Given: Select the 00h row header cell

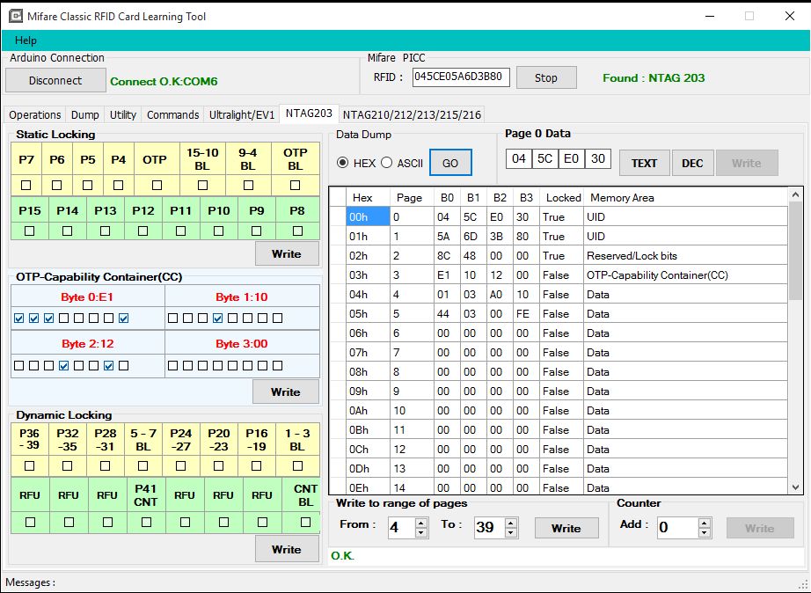Looking at the screenshot, I should click(368, 216).
